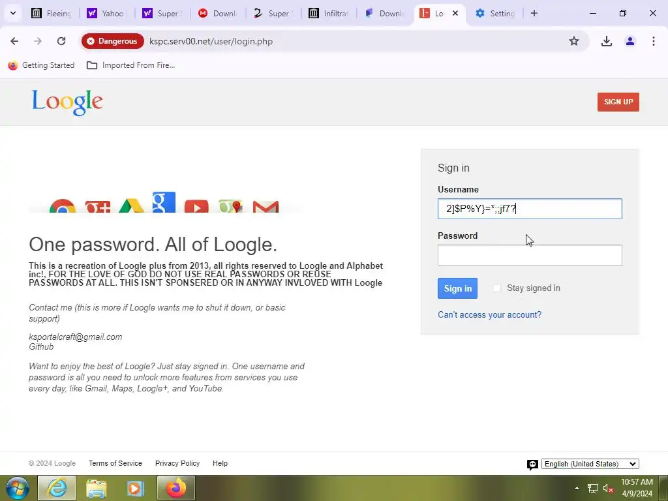Click the Firefox icon on the taskbar
Screen dimensions: 668x501
(176, 488)
